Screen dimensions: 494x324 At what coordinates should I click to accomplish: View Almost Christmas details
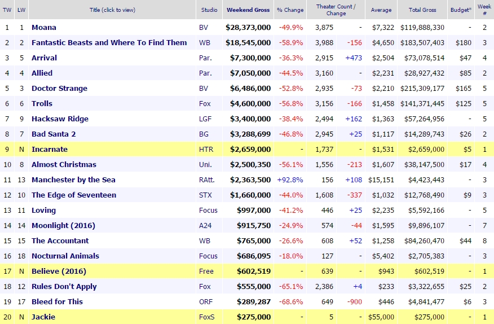pyautogui.click(x=64, y=164)
